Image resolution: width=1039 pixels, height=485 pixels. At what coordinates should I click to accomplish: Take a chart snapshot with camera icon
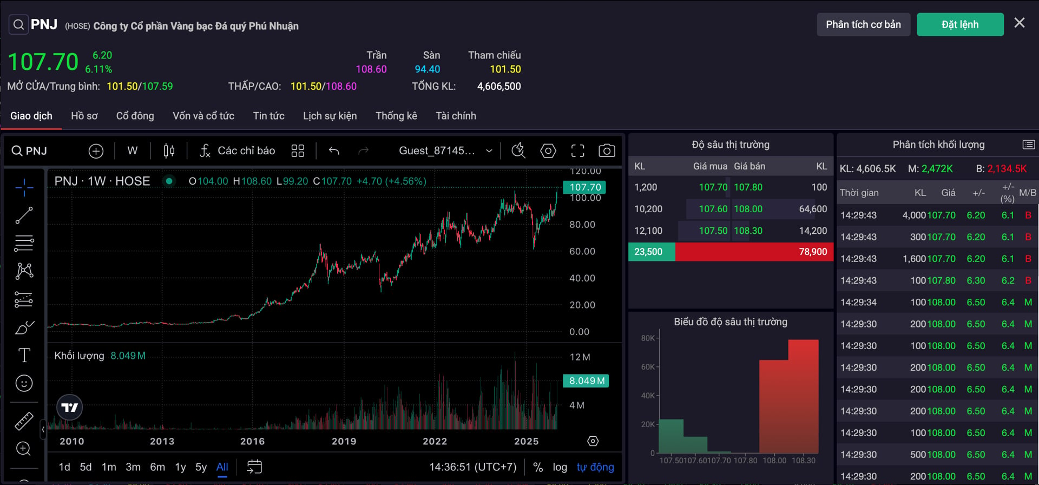pyautogui.click(x=607, y=151)
